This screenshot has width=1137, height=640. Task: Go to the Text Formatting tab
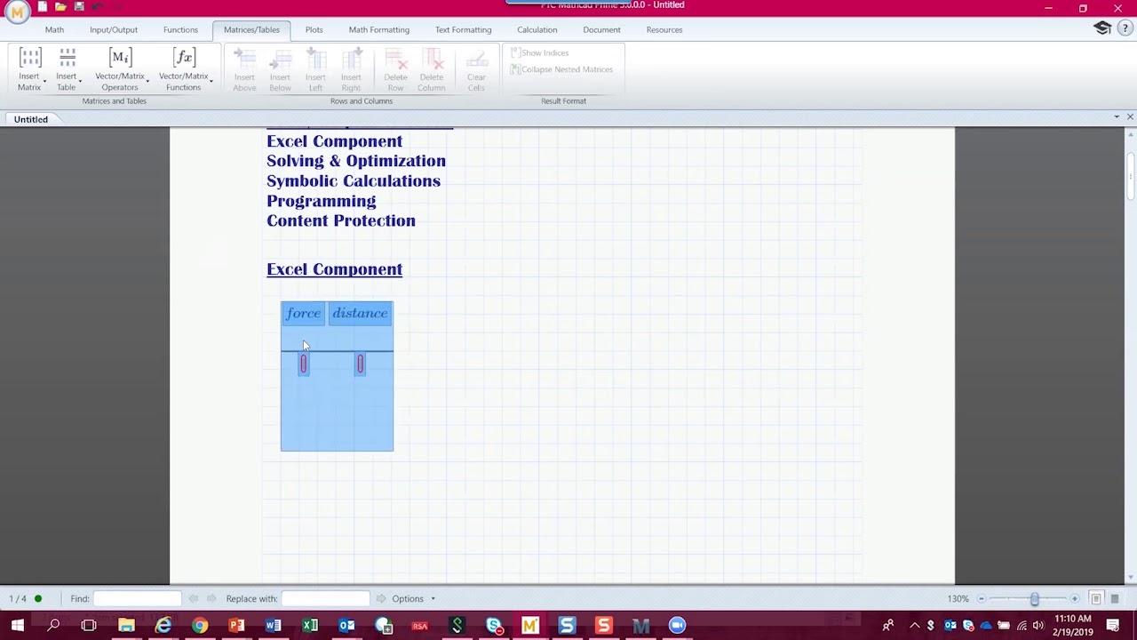pyautogui.click(x=463, y=29)
